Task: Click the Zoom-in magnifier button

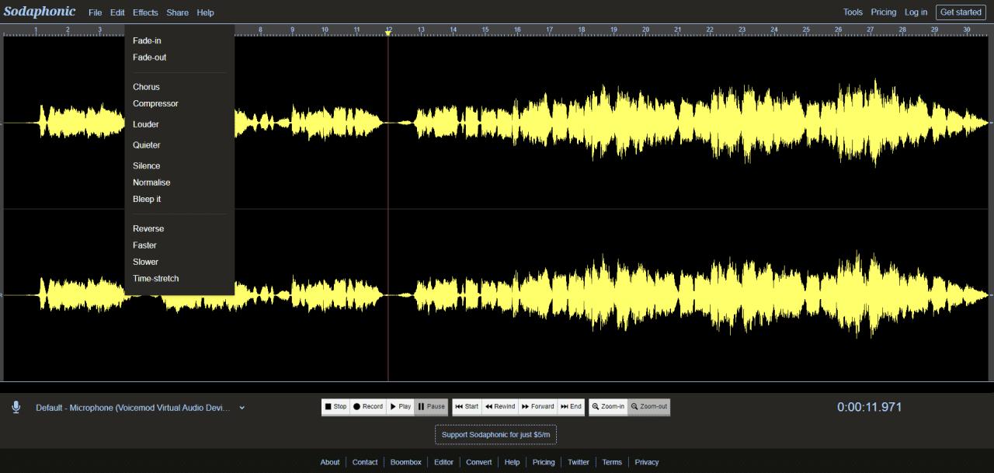Action: 608,406
